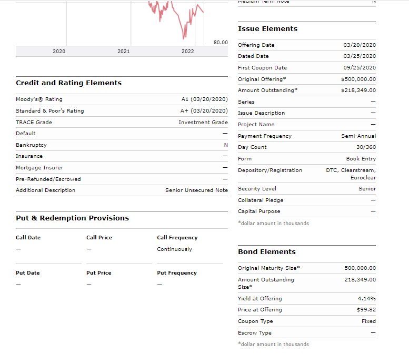Click the Moody's® Rating label
Screen dimensions: 409x364
click(x=39, y=99)
